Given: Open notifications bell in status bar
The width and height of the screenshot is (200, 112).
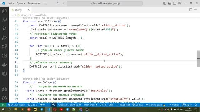Looking at the screenshot, I should 196,105.
